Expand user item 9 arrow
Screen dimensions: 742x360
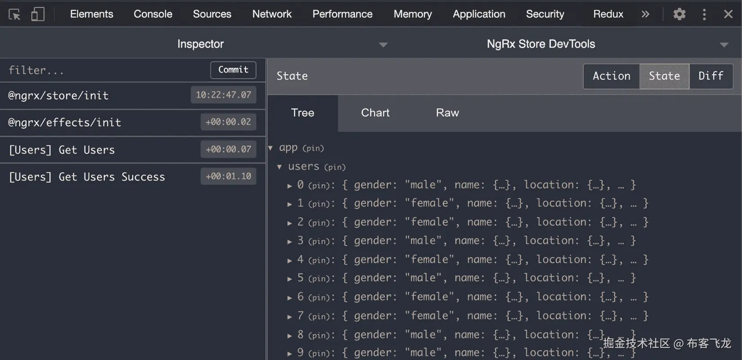(290, 354)
